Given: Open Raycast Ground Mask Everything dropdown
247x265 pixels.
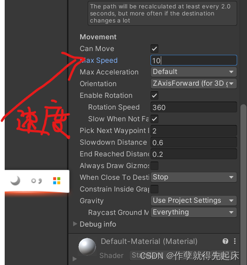Looking at the screenshot, I should click(194, 212).
